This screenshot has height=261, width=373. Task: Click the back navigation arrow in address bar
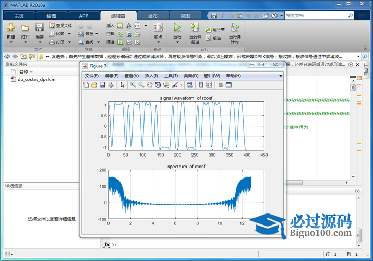tap(7, 56)
